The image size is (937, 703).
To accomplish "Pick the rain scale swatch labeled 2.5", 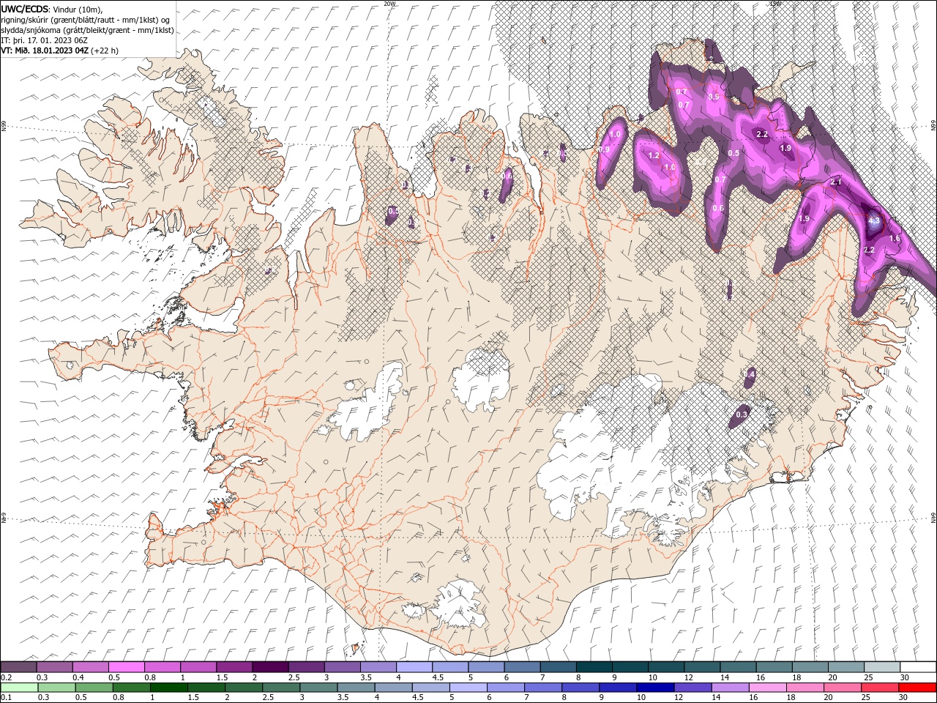I will pyautogui.click(x=281, y=688).
